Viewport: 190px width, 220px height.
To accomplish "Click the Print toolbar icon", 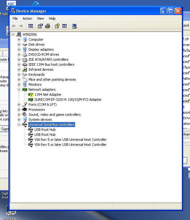I will pyautogui.click(x=48, y=26).
